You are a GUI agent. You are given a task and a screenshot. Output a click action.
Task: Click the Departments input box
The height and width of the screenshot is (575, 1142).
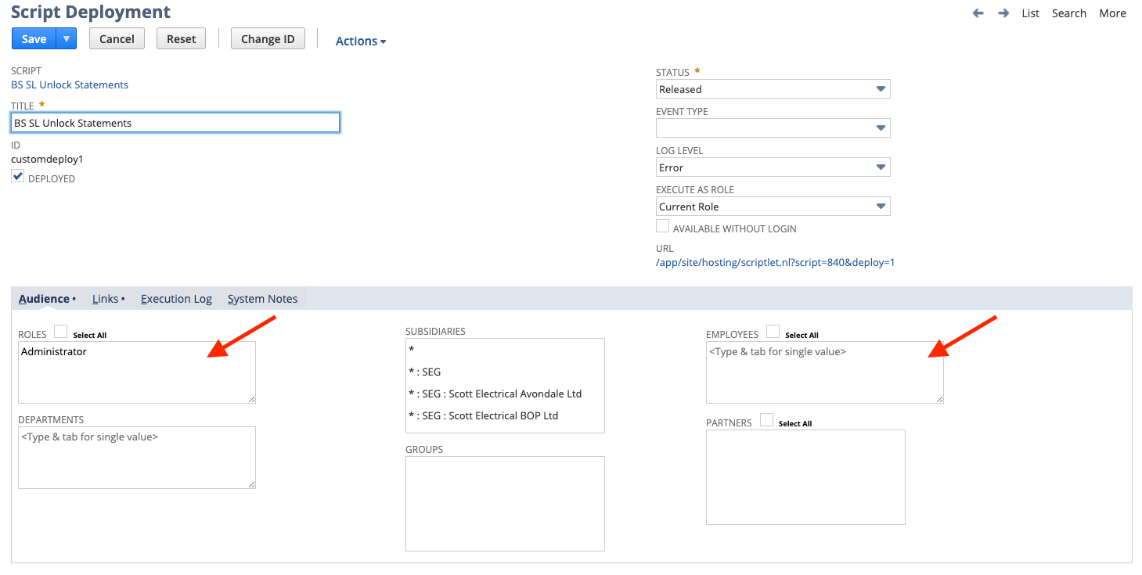point(137,458)
